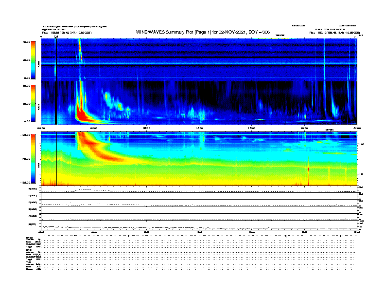Image resolution: width=385 pixels, height=298 pixels.
Task: Click the WIND/WAVES Summary Plot title
Action: [203, 32]
